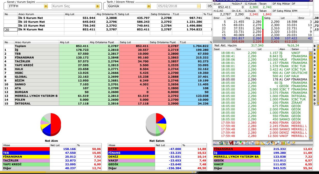319x174 pixels.
Task: Select the İlk 15 Kurum Net row
Action: [x=108, y=26]
